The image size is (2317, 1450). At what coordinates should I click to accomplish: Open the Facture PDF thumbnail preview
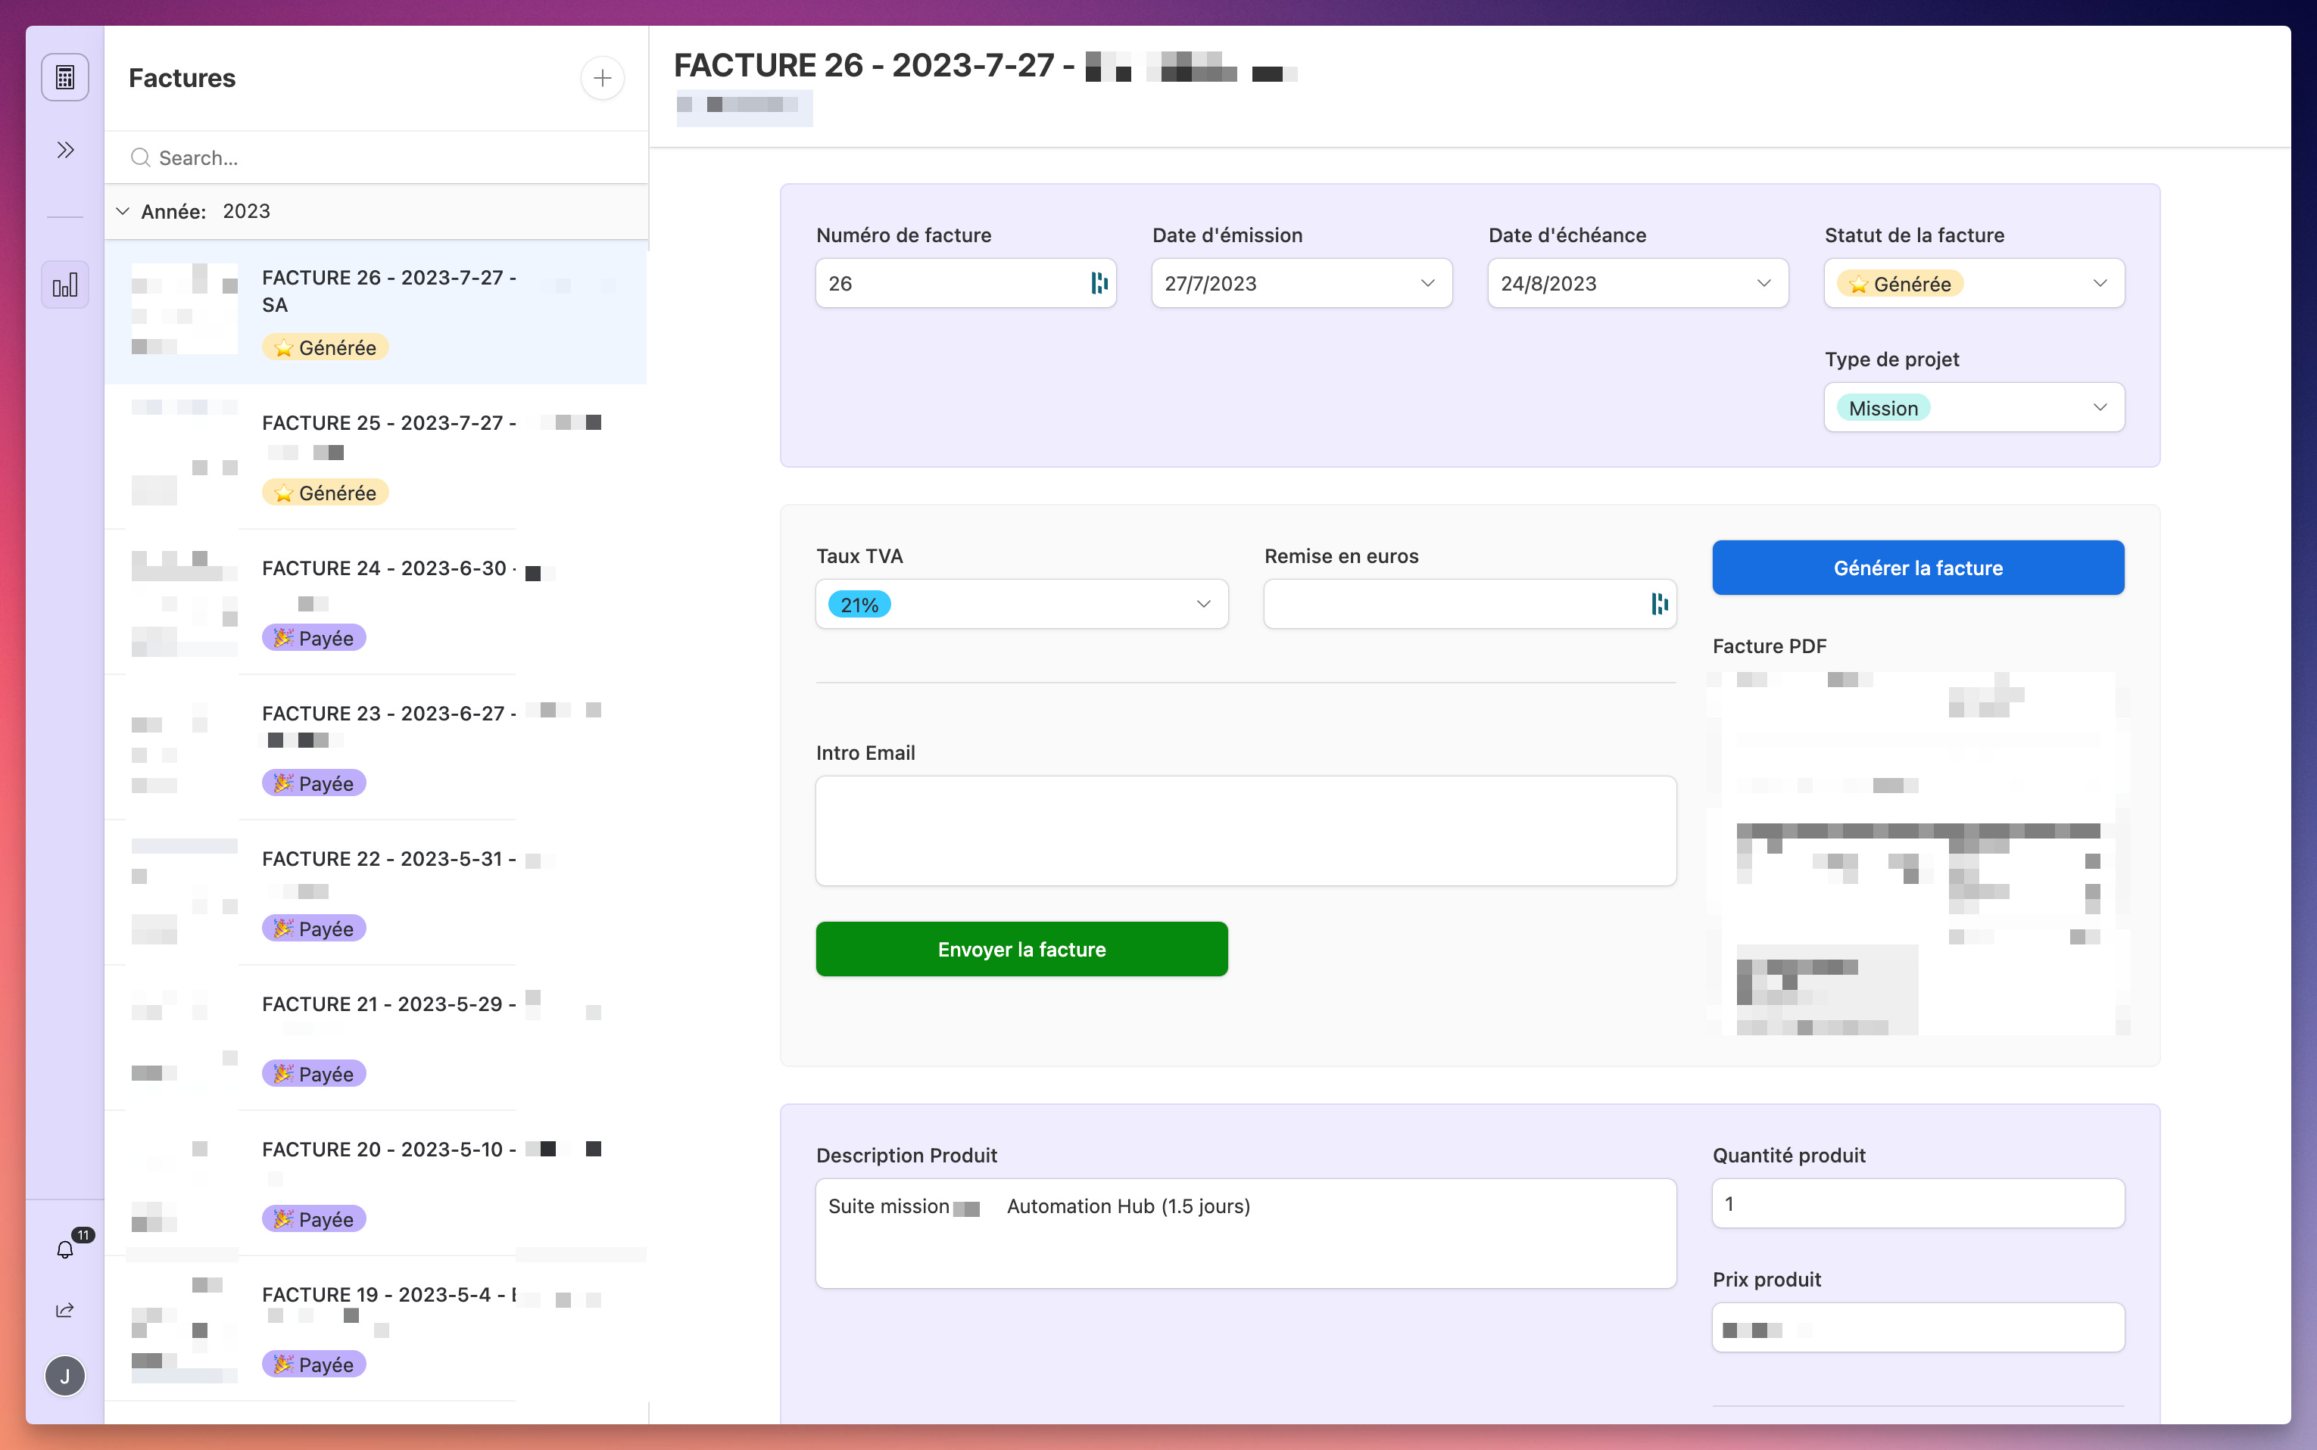[x=1917, y=854]
